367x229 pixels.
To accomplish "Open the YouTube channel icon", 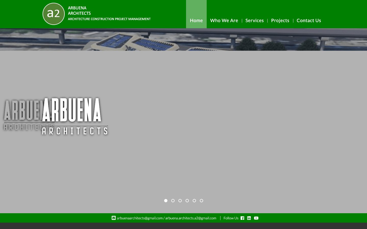I will [x=256, y=218].
